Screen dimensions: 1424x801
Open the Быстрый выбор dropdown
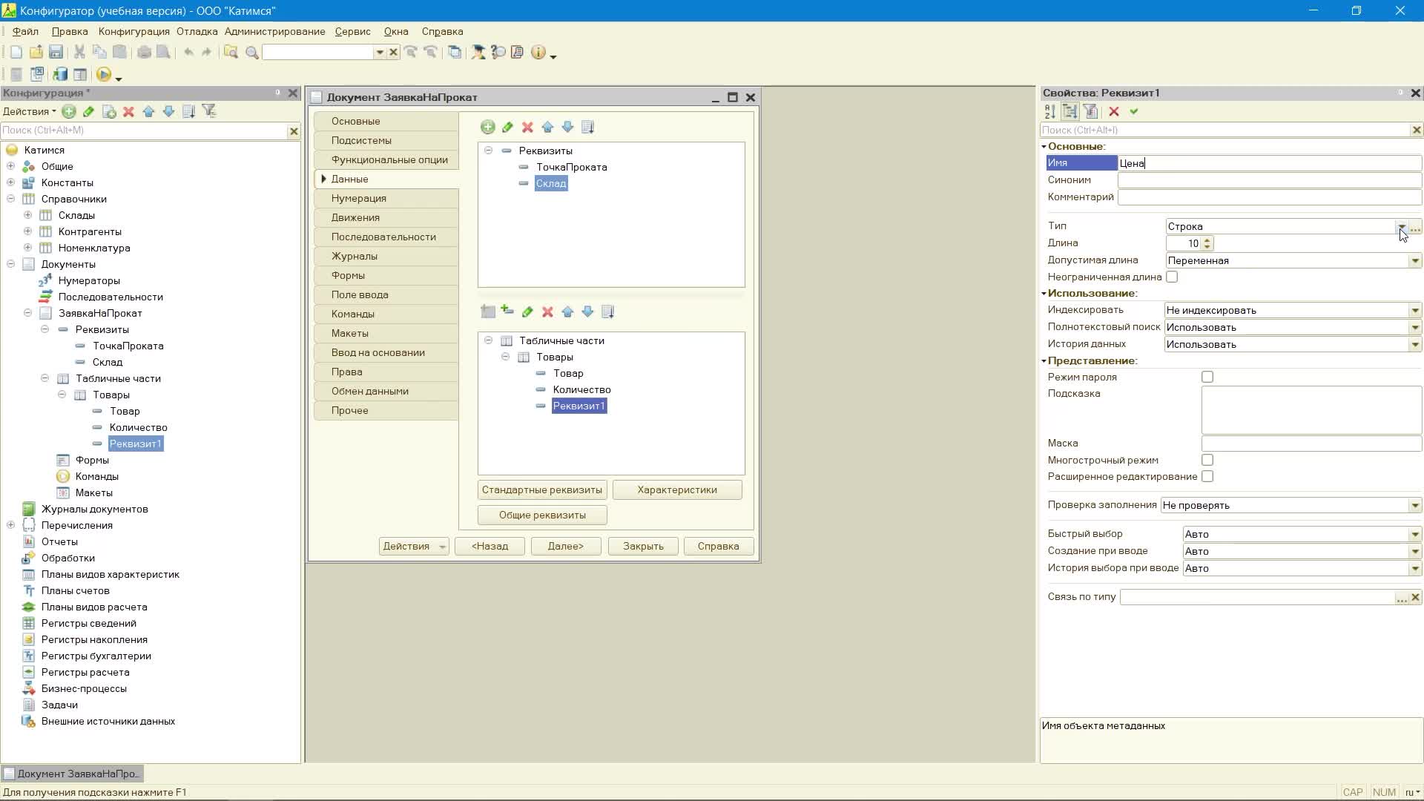pos(1415,534)
